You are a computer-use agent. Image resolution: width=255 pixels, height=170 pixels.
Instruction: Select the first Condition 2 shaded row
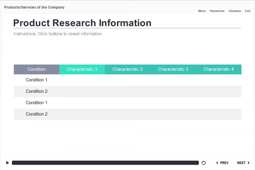[36, 91]
